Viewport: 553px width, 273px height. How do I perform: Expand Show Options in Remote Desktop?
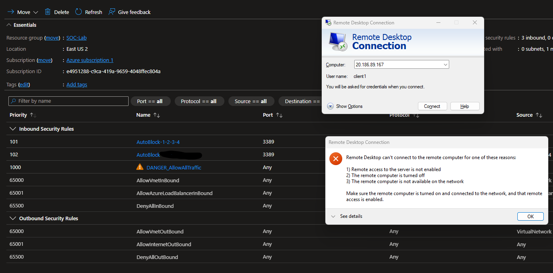point(331,106)
